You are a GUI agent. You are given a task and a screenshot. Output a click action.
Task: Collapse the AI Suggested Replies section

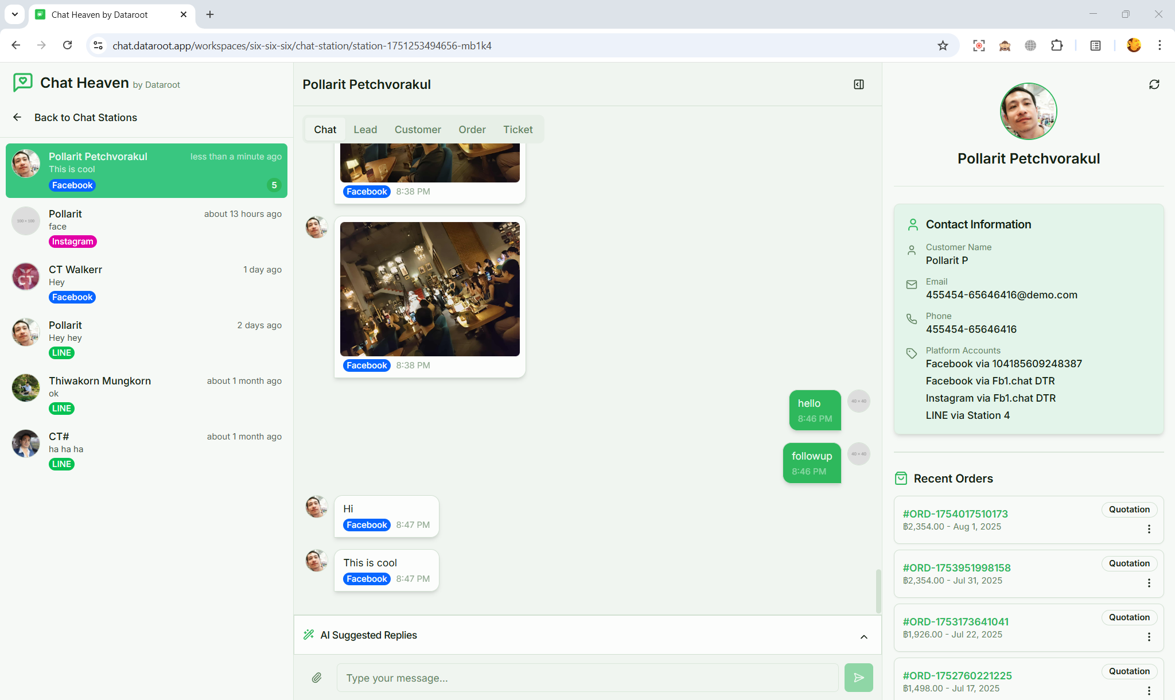tap(863, 637)
